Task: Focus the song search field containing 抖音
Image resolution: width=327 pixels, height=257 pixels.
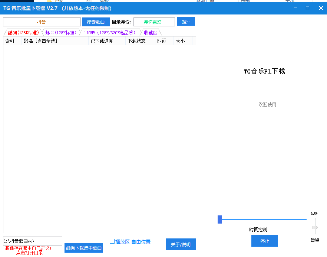Action: [42, 22]
